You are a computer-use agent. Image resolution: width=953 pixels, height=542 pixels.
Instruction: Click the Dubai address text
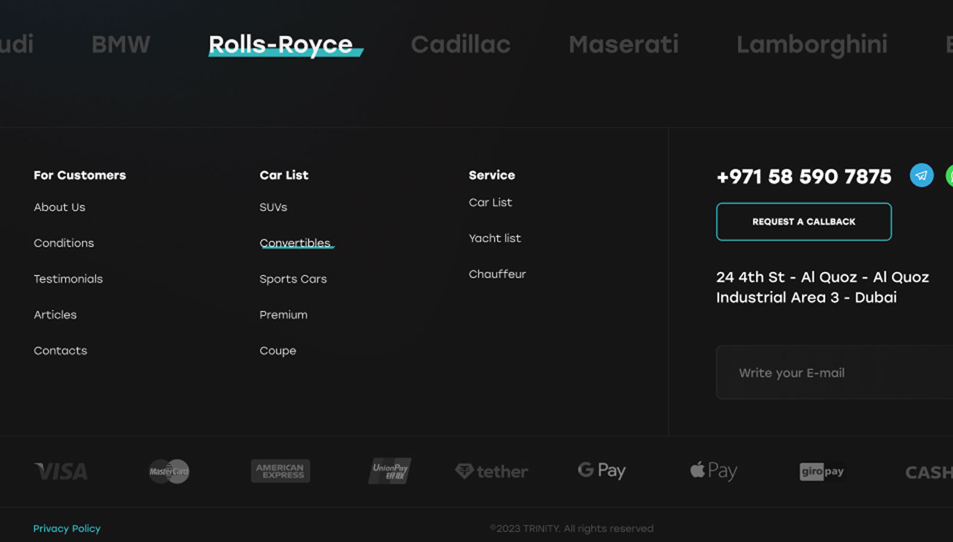coord(823,287)
